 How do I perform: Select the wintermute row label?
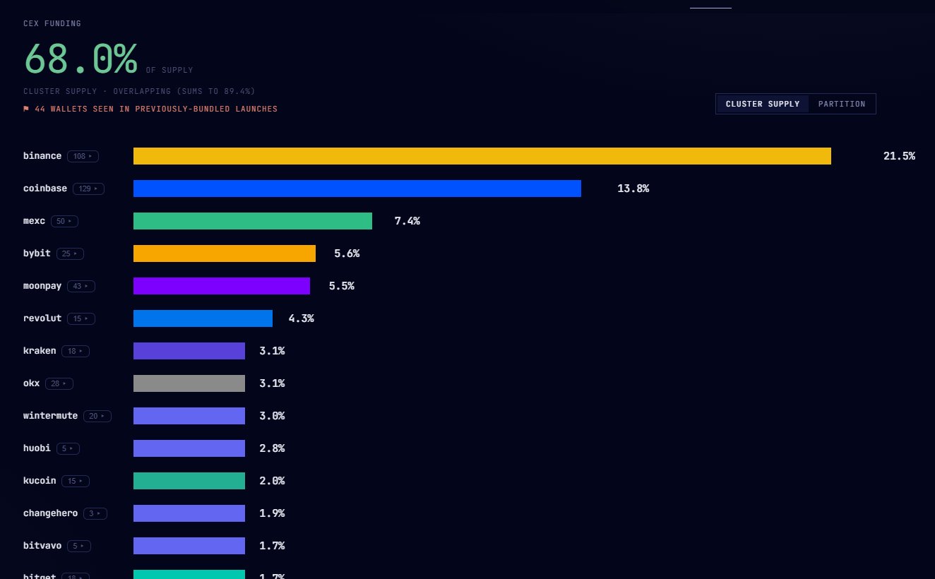coord(51,416)
